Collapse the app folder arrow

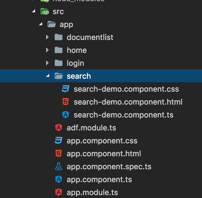pyautogui.click(x=40, y=24)
